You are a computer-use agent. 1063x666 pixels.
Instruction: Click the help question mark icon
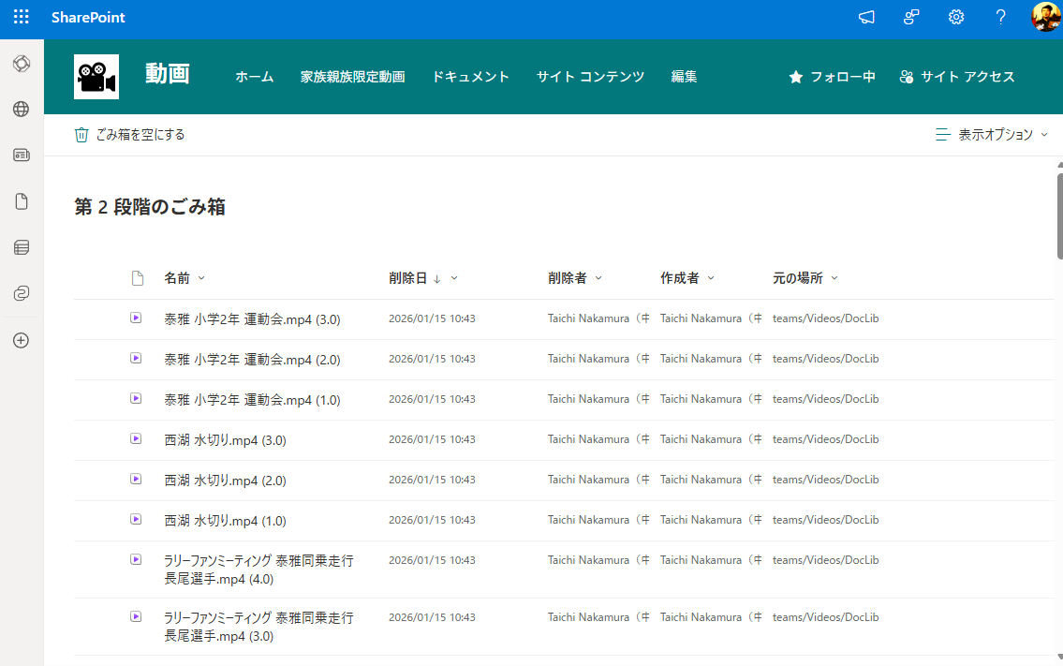[x=1000, y=18]
